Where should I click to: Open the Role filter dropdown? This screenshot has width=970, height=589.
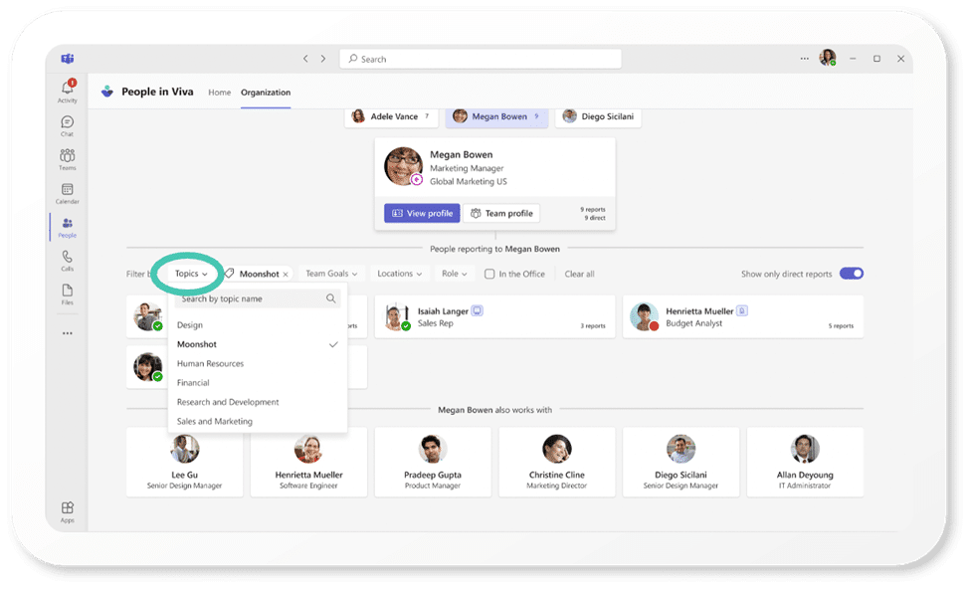(x=455, y=274)
